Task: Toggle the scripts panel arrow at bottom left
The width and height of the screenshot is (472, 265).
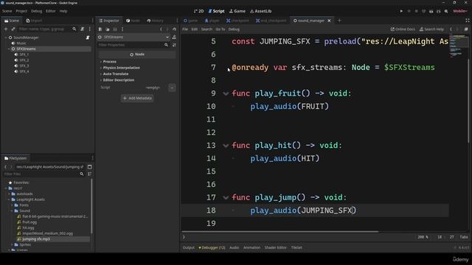Action: point(184,237)
